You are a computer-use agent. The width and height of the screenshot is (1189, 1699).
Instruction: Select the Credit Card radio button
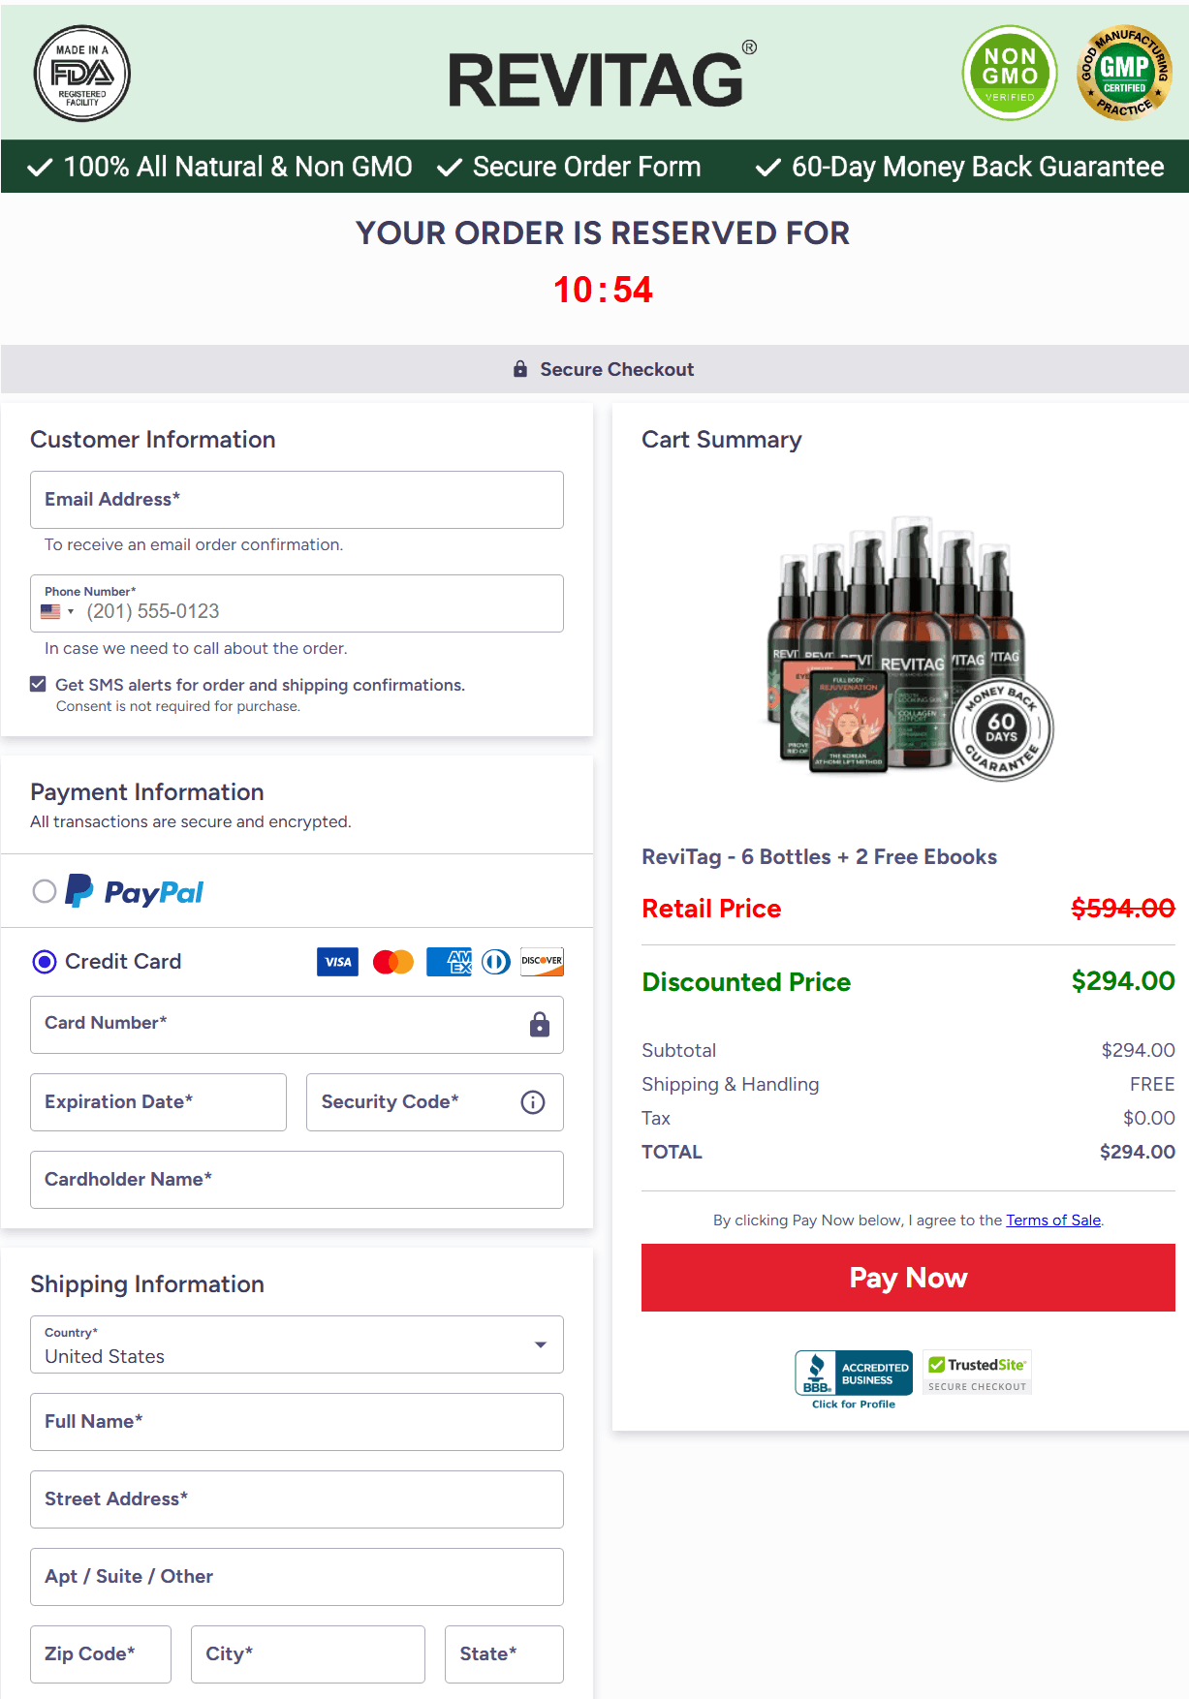pos(45,962)
